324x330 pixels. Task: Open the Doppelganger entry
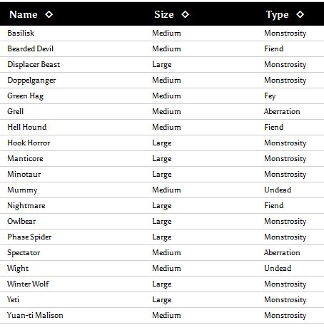[31, 81]
